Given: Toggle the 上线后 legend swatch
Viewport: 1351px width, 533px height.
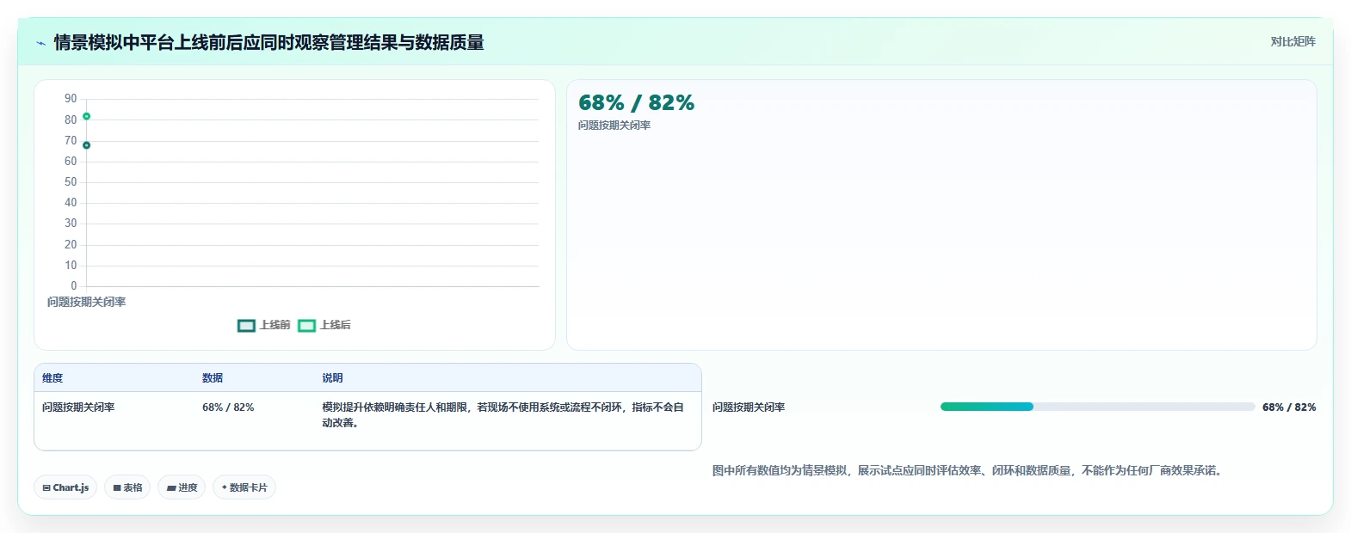Looking at the screenshot, I should pyautogui.click(x=306, y=325).
